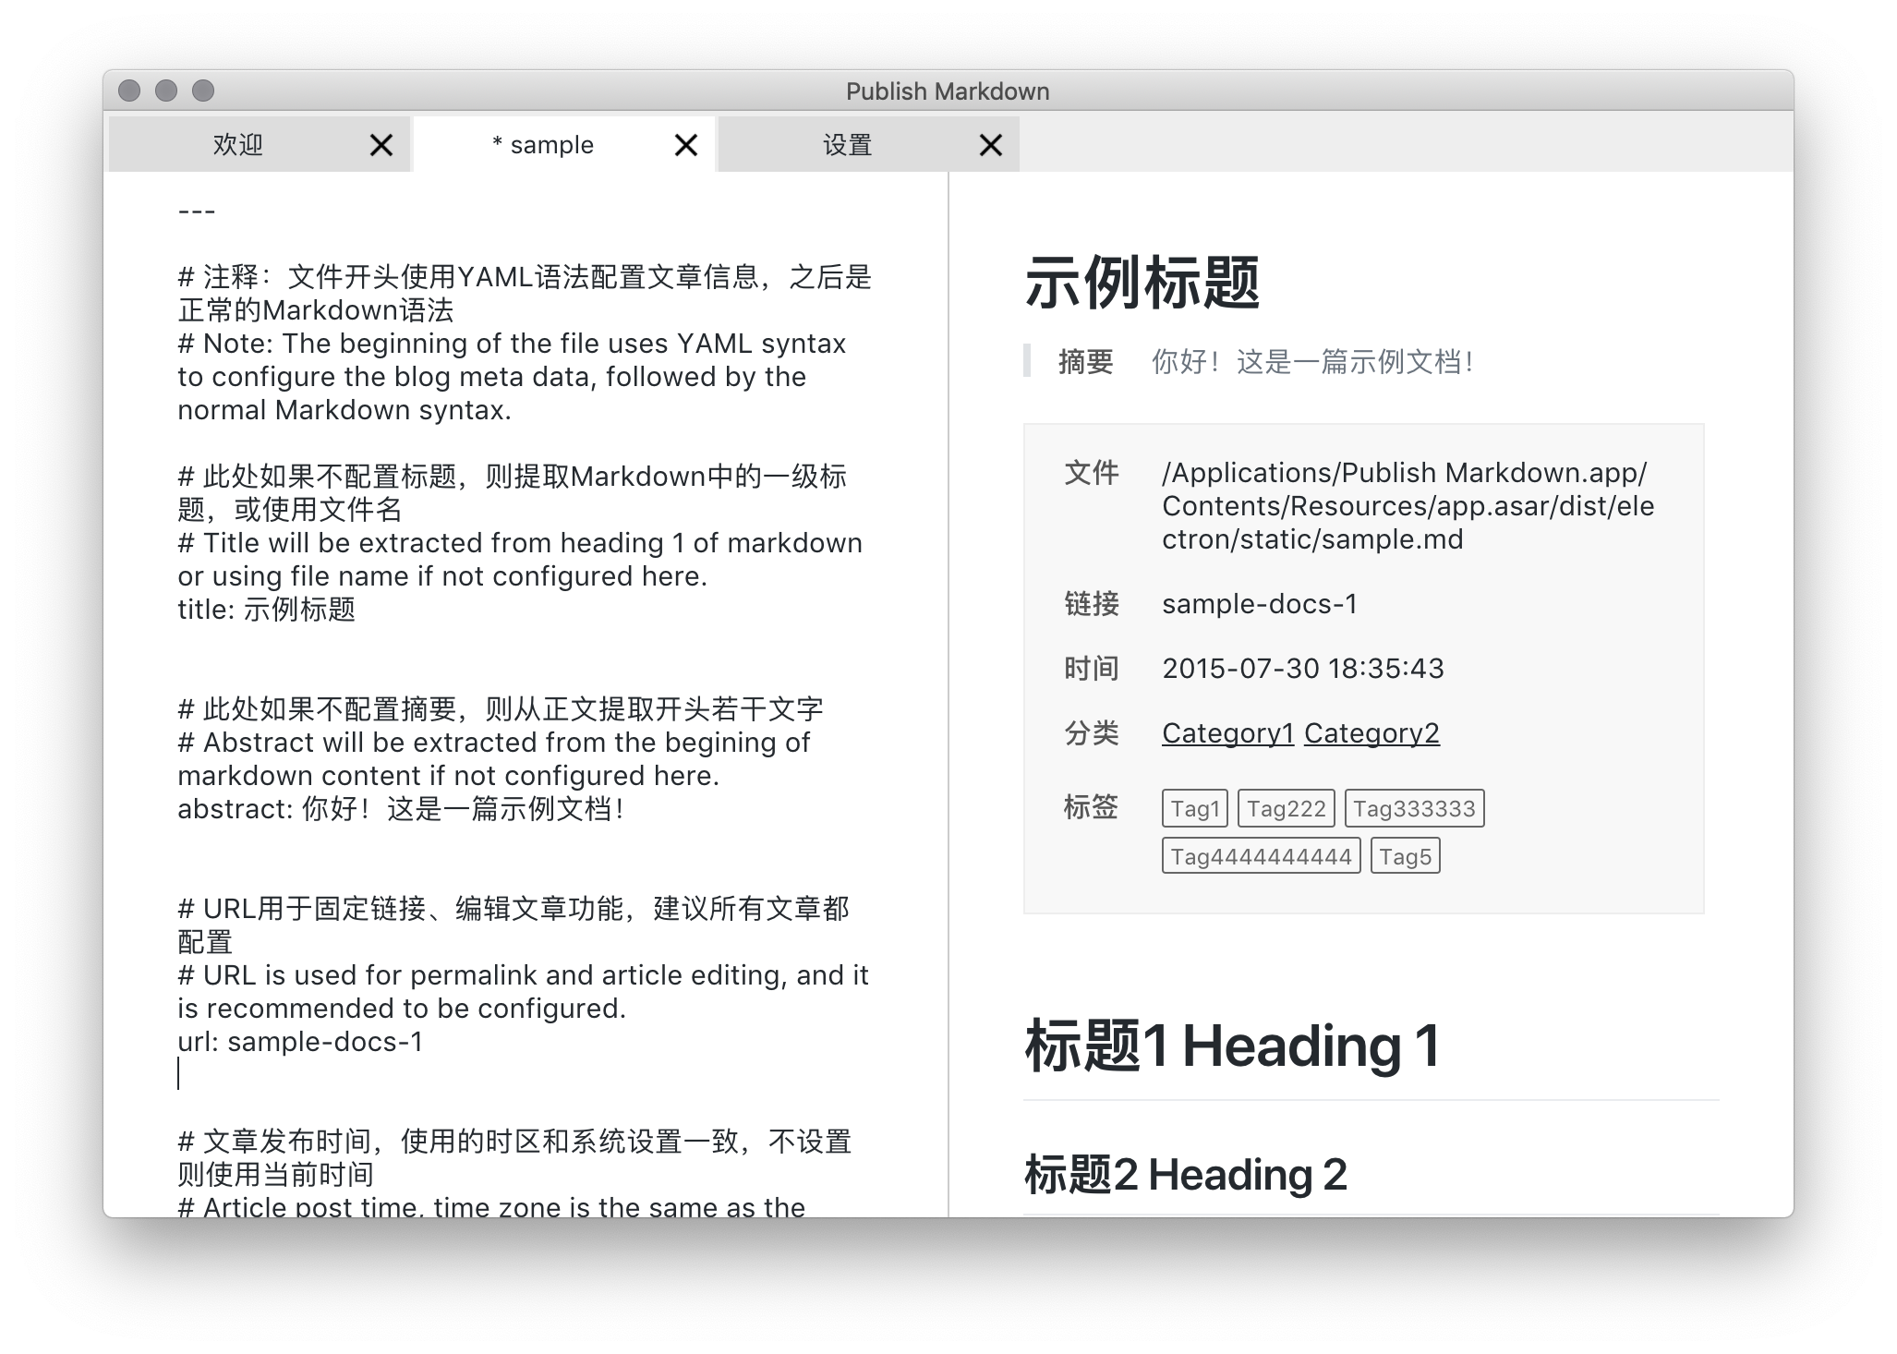Open the Category1 link
The image size is (1897, 1354).
[1227, 733]
